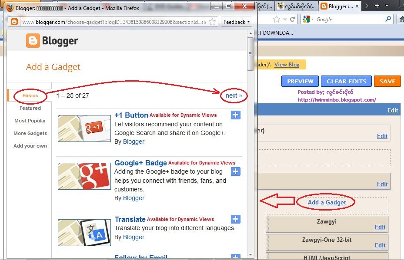Click the Add a Gadget popup heading
The image size is (404, 260).
[53, 67]
